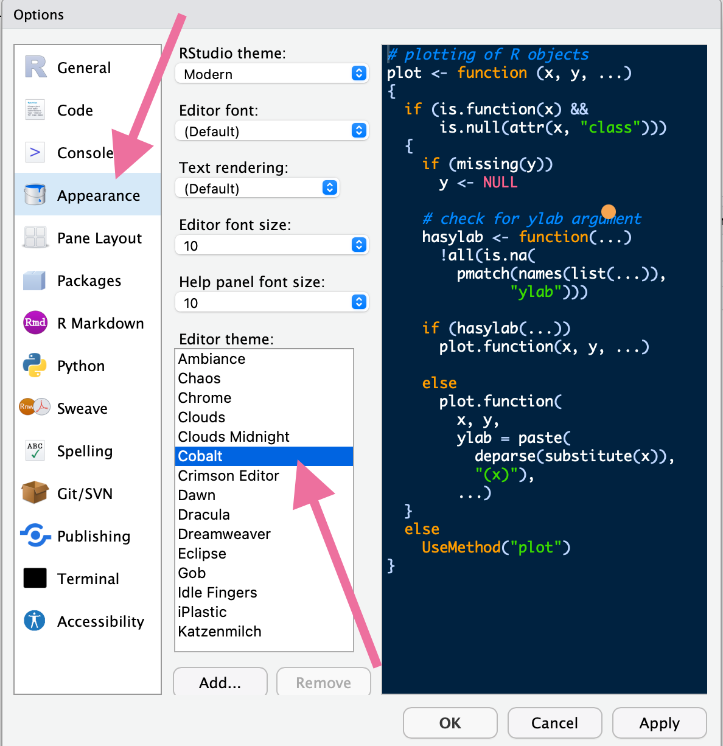723x746 pixels.
Task: Click the Publishing sync icon
Action: (x=35, y=535)
